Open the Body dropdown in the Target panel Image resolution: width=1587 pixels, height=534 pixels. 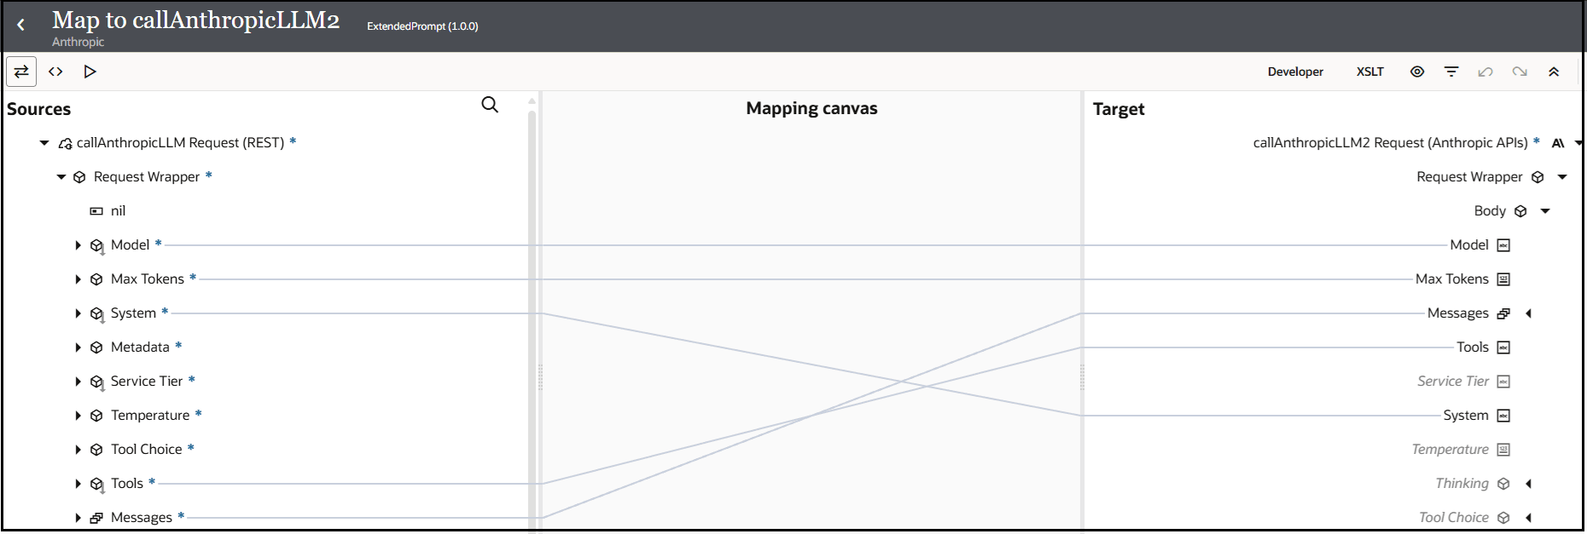1546,210
